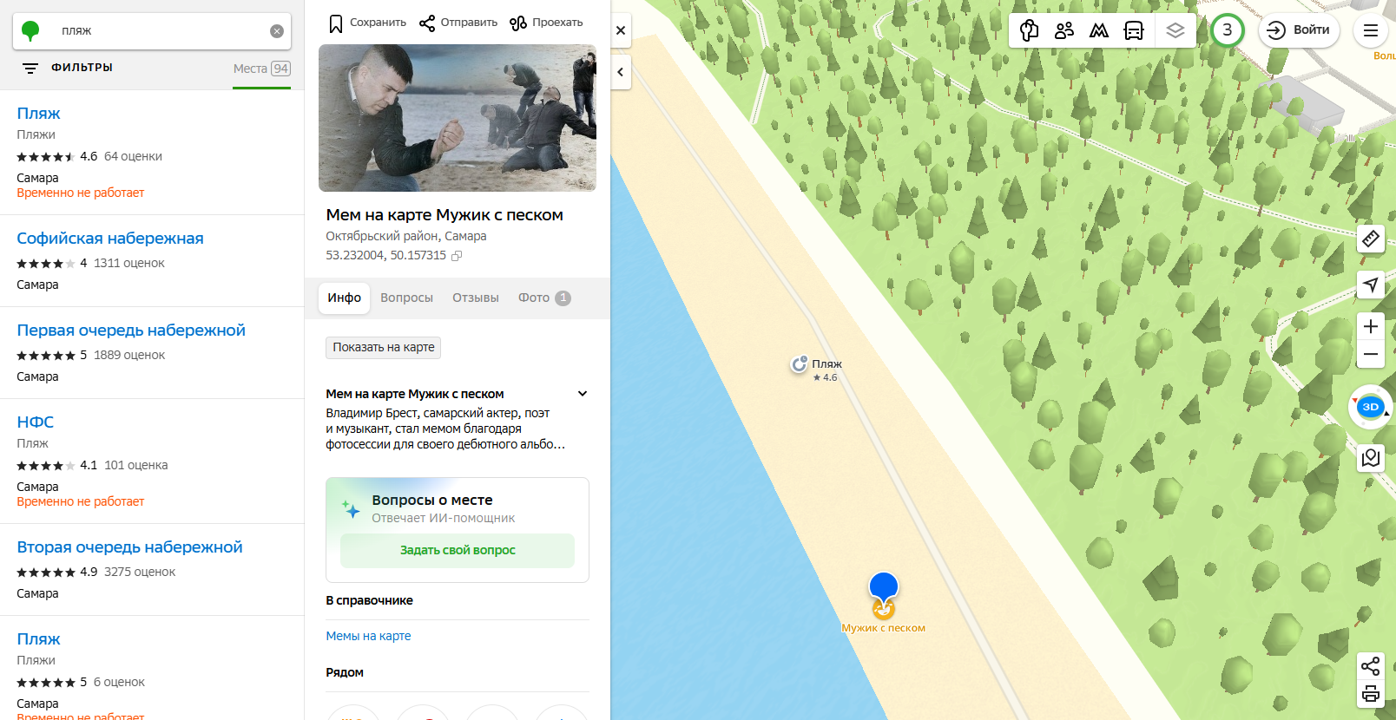Image resolution: width=1396 pixels, height=720 pixels.
Task: Expand the meme description chevron
Action: click(583, 394)
